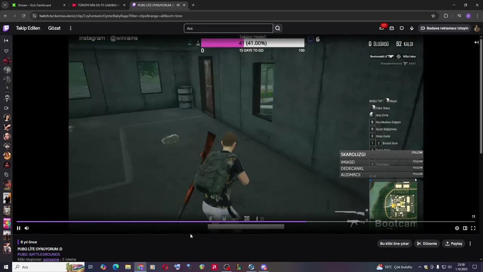
Task: Collapse the right panel arrow
Action: coord(476,42)
